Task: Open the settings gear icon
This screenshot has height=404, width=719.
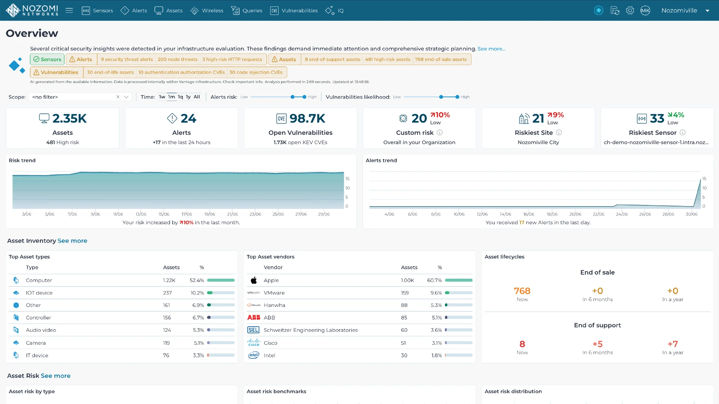Action: tap(630, 10)
